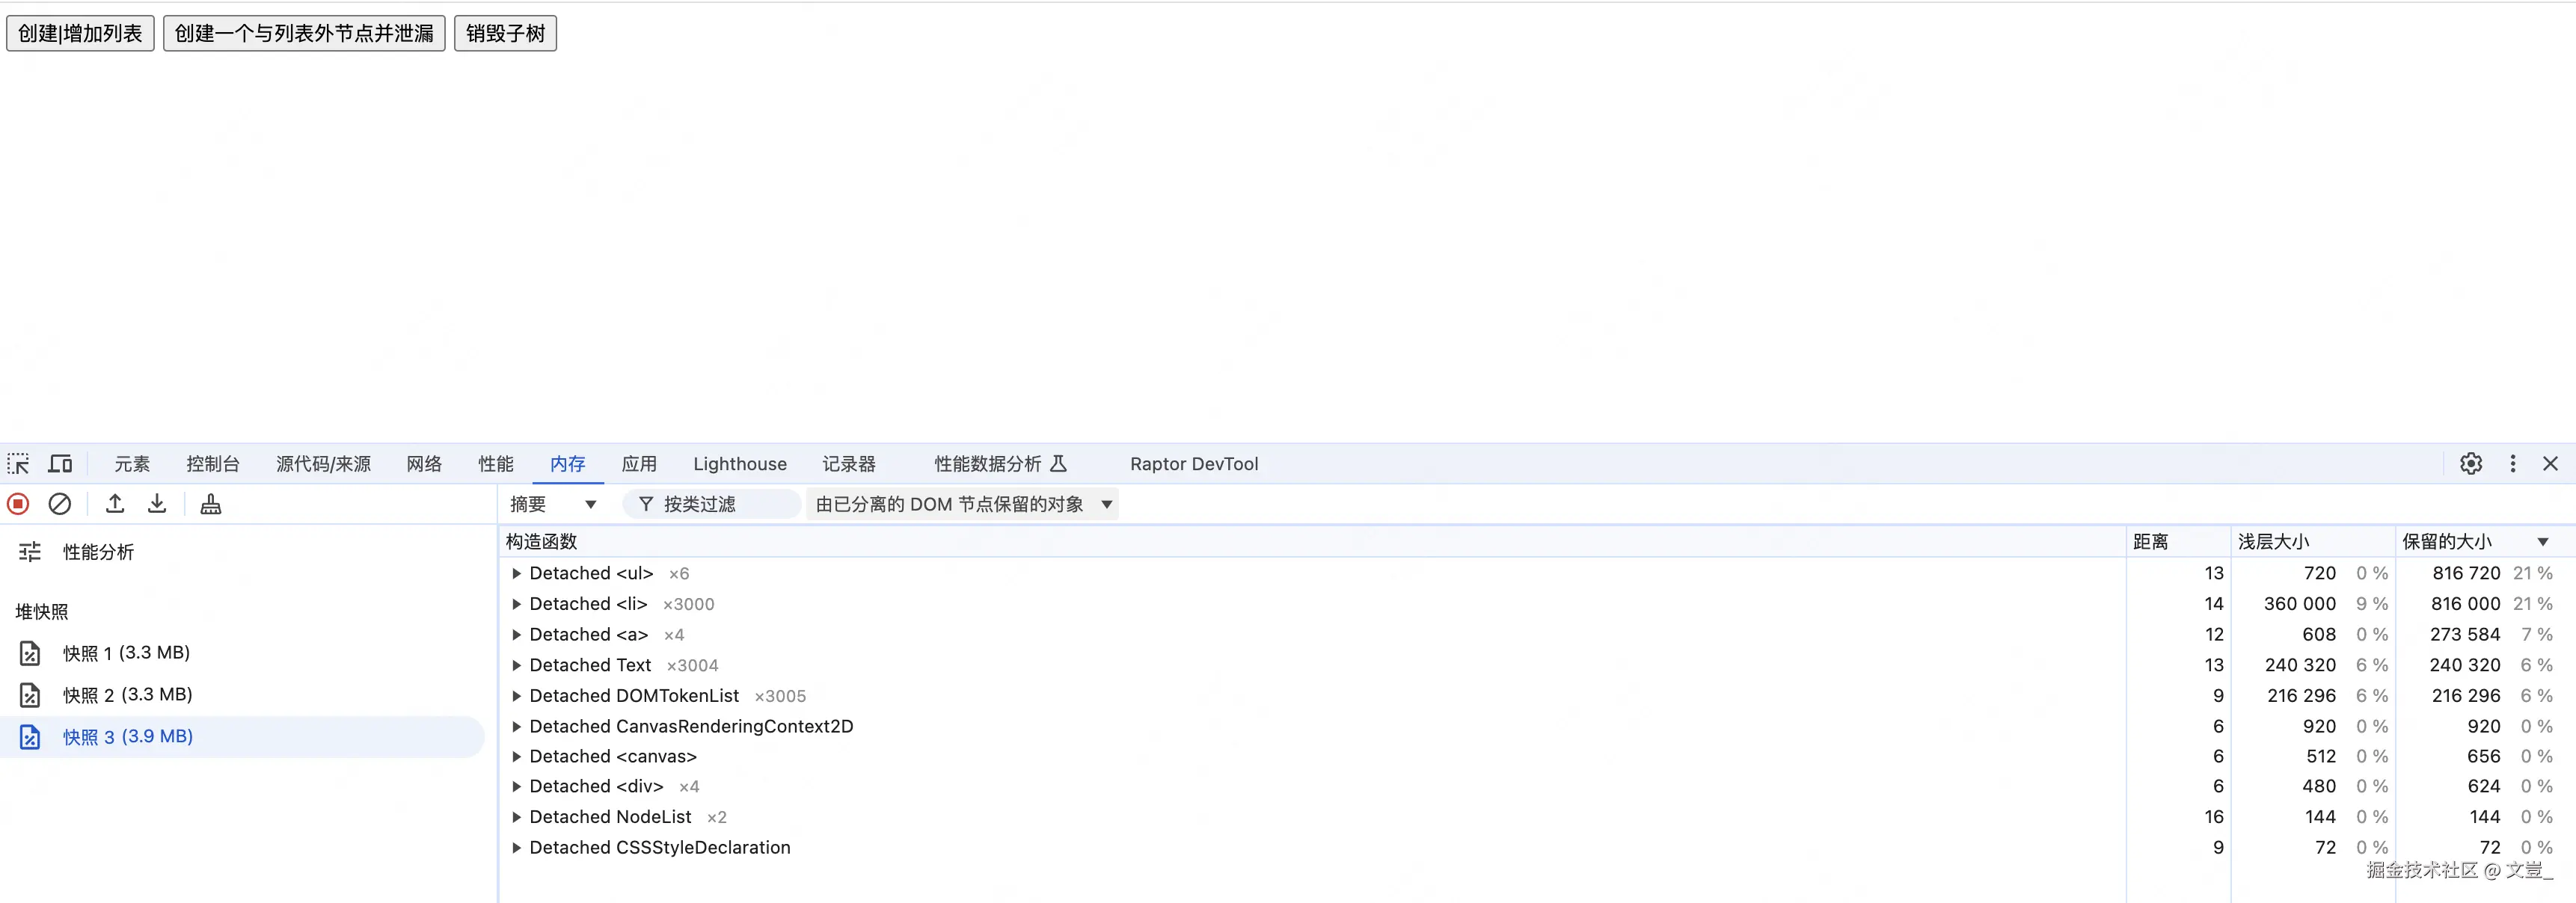The width and height of the screenshot is (2576, 903).
Task: Switch to the Lighthouse tab
Action: (739, 463)
